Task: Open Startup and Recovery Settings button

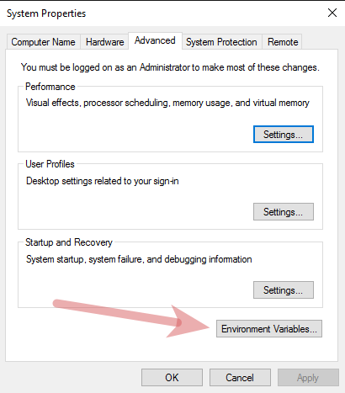Action: (x=284, y=290)
